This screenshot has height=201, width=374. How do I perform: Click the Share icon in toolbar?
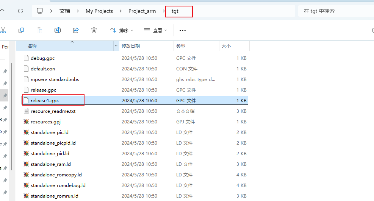click(x=76, y=30)
